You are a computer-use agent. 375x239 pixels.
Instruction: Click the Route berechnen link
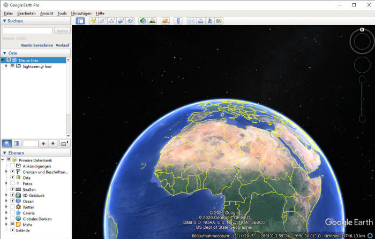click(37, 45)
